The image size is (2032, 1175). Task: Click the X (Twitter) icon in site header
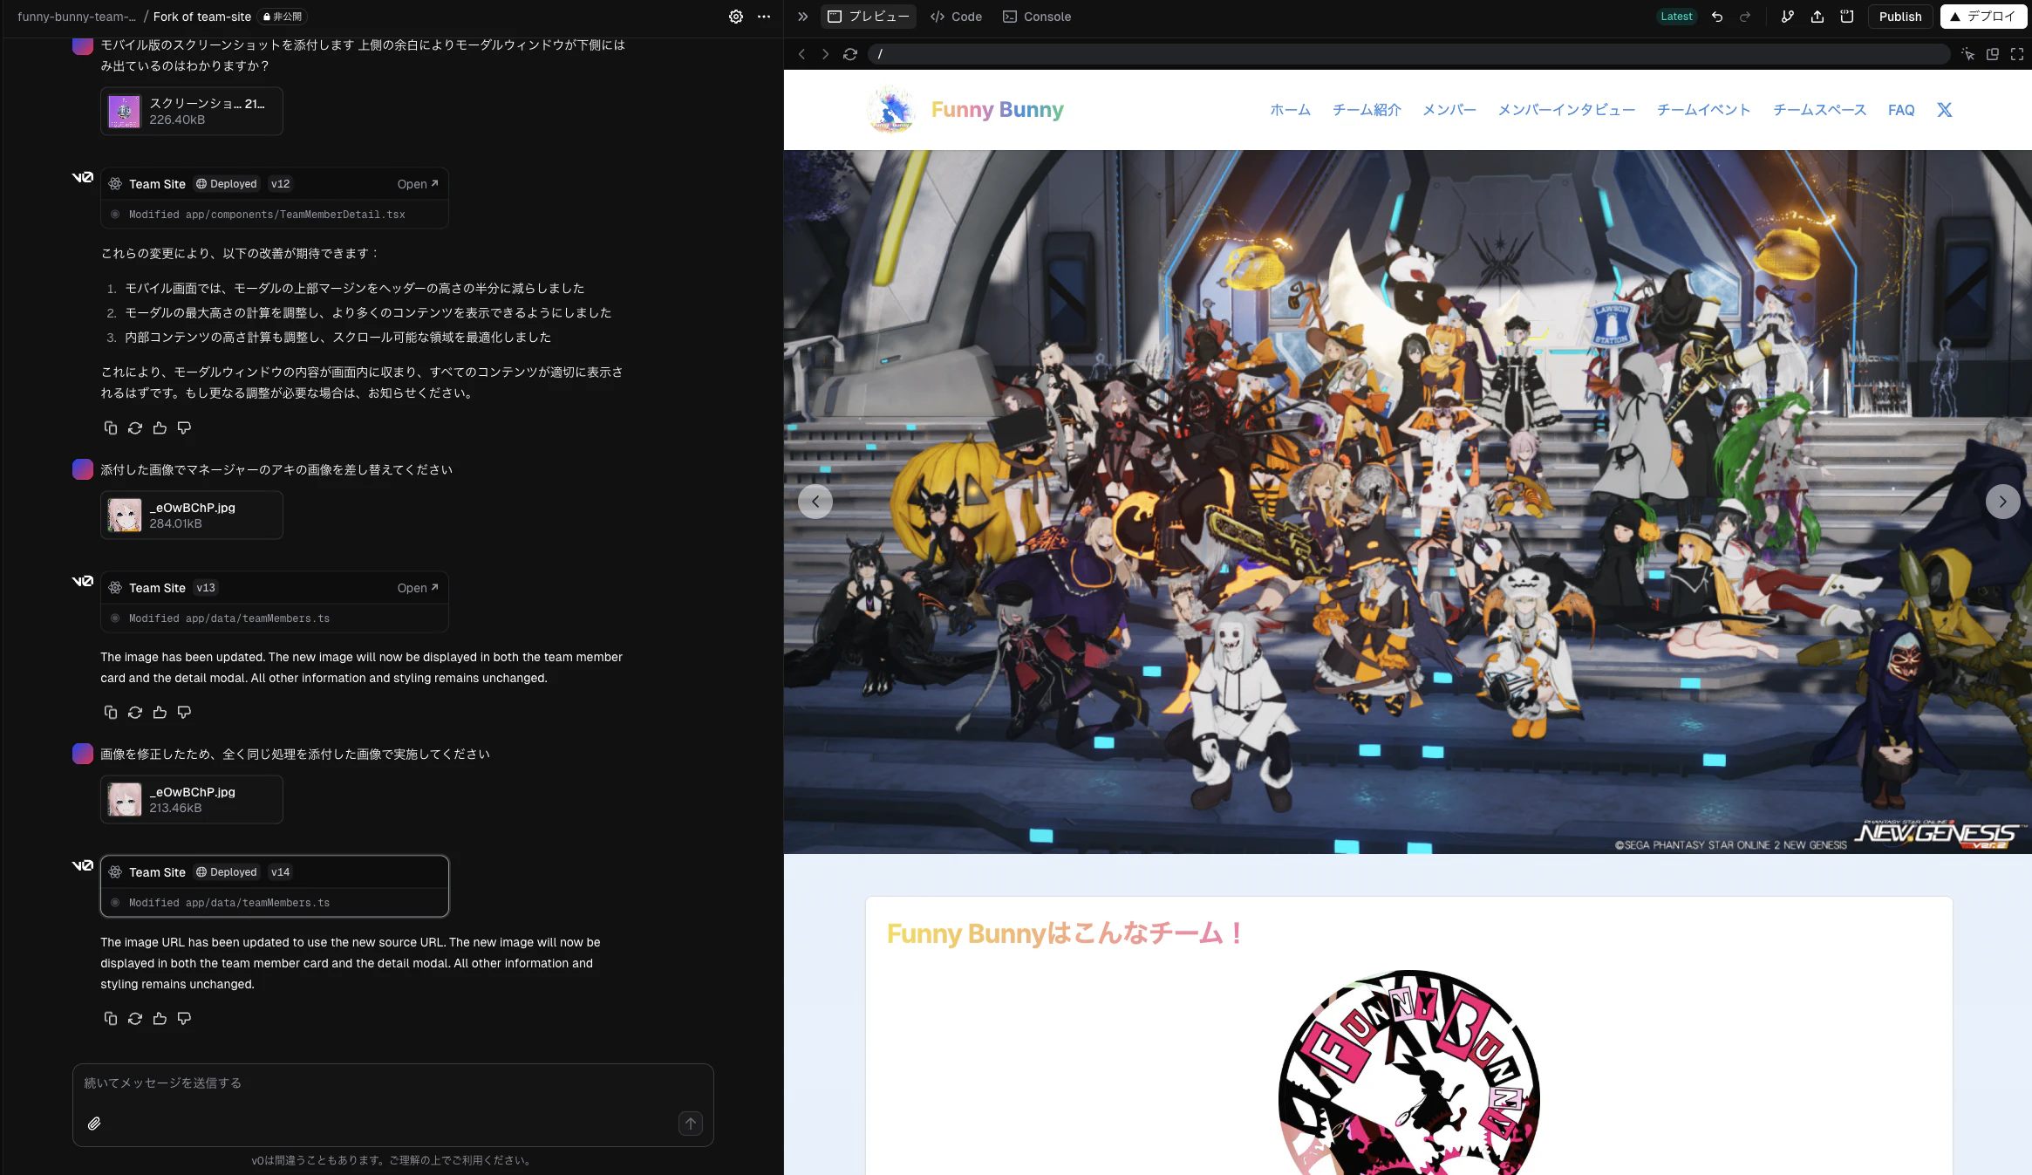1945,110
